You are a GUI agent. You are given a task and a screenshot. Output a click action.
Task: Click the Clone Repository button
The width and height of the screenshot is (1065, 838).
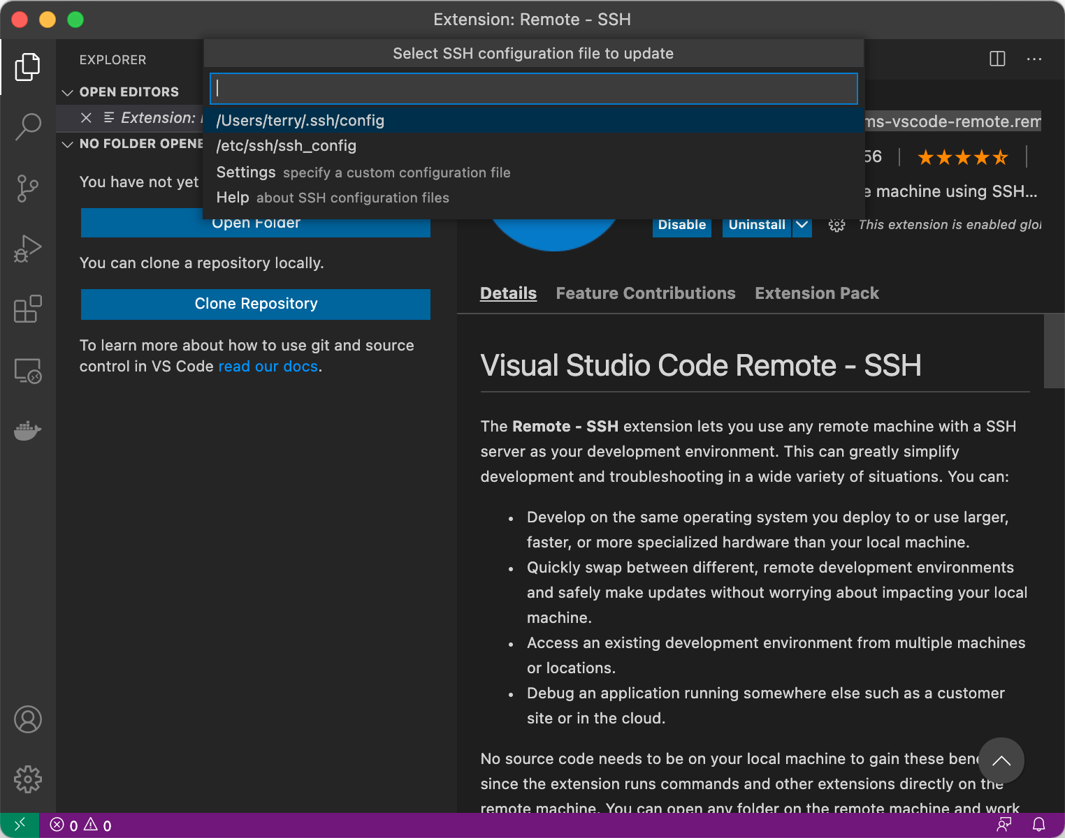pyautogui.click(x=256, y=304)
